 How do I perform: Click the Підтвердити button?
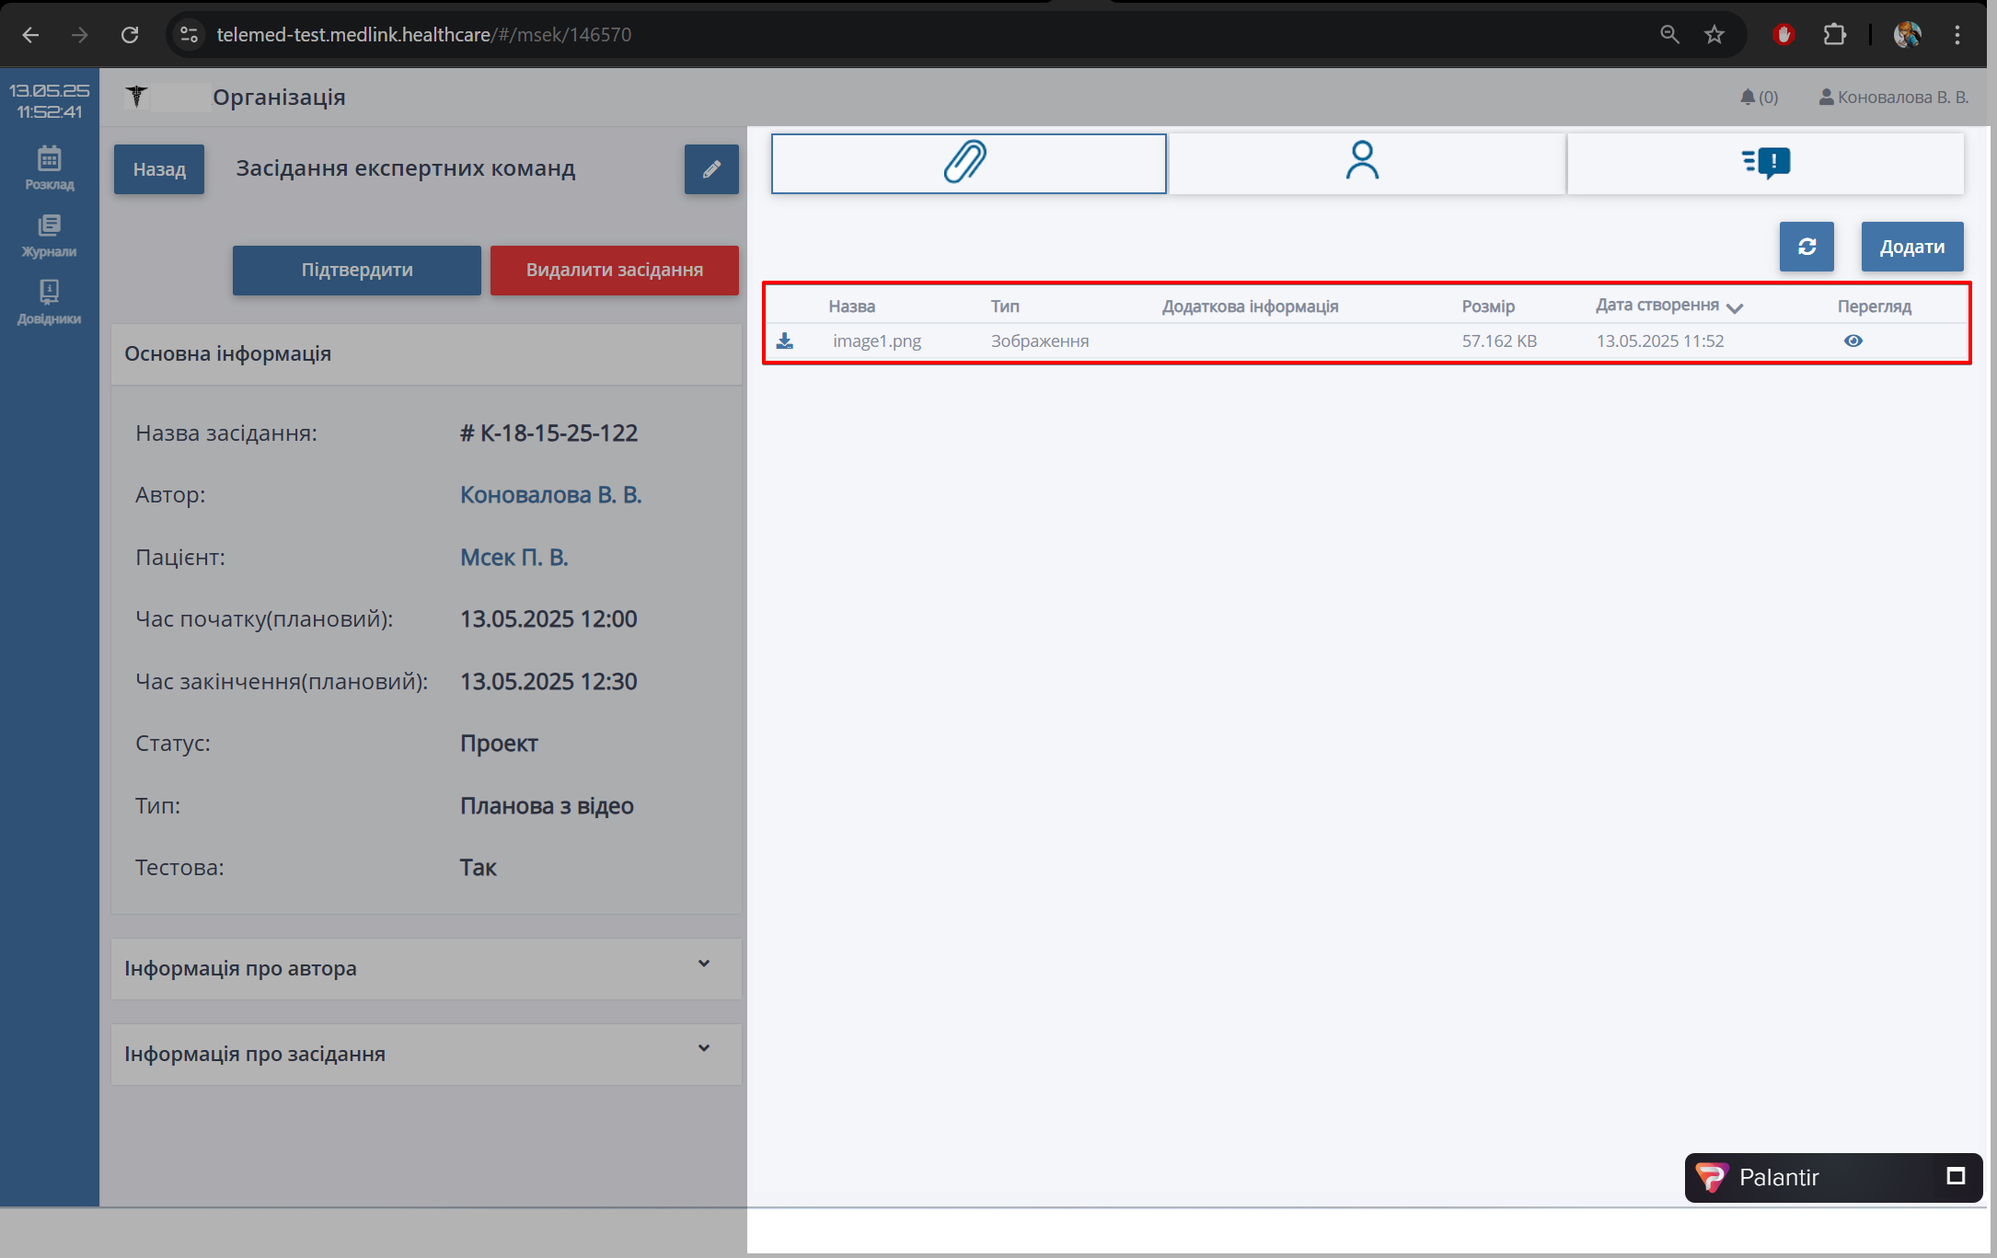pos(356,270)
